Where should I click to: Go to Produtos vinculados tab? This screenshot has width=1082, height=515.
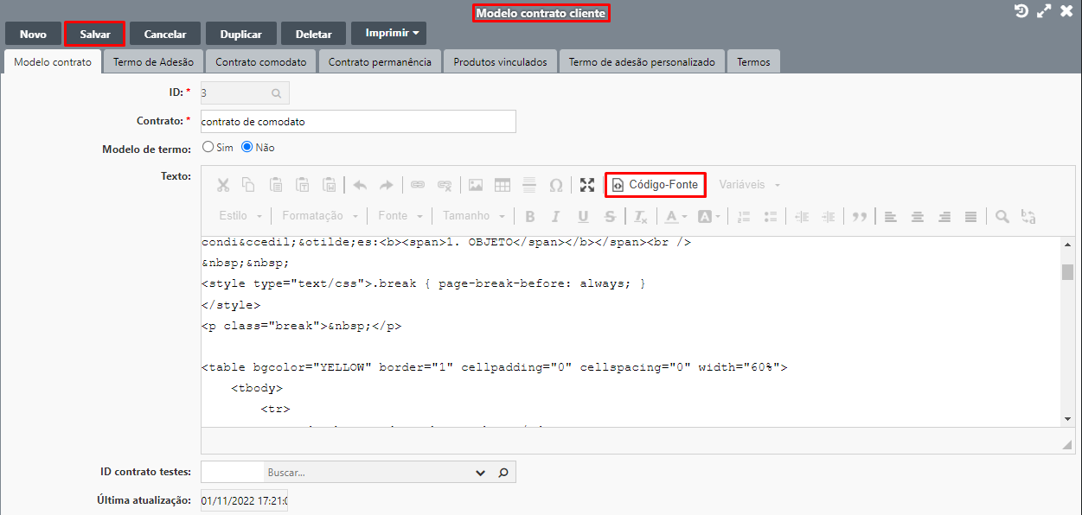tap(500, 62)
